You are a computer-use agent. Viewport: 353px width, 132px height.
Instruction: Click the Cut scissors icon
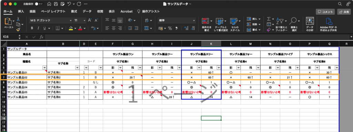[x=18, y=19]
